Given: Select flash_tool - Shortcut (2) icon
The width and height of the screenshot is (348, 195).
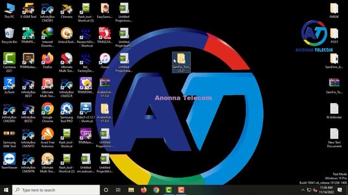Looking at the screenshot, I should pos(66,163).
